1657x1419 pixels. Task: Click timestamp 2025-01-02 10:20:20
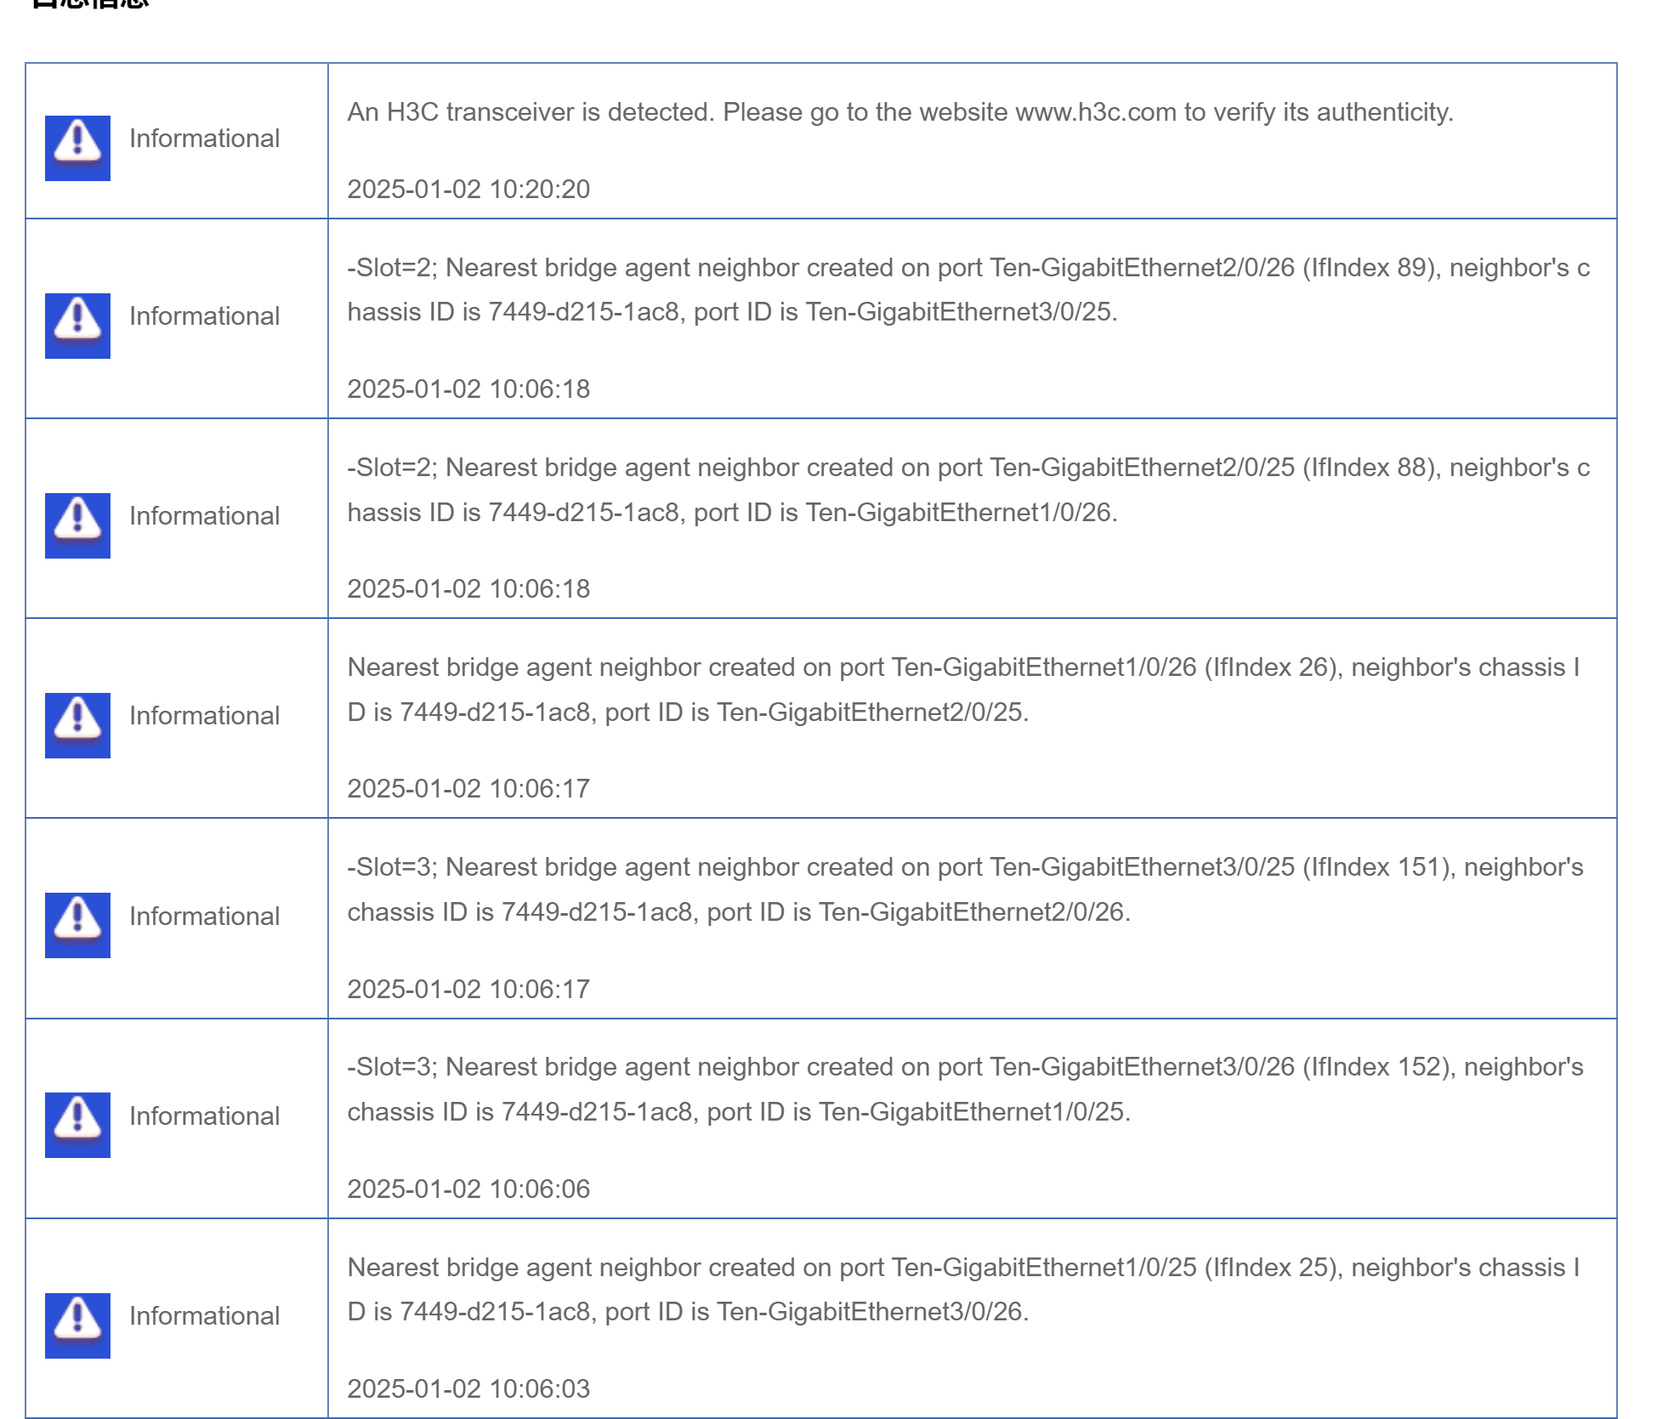click(x=468, y=189)
